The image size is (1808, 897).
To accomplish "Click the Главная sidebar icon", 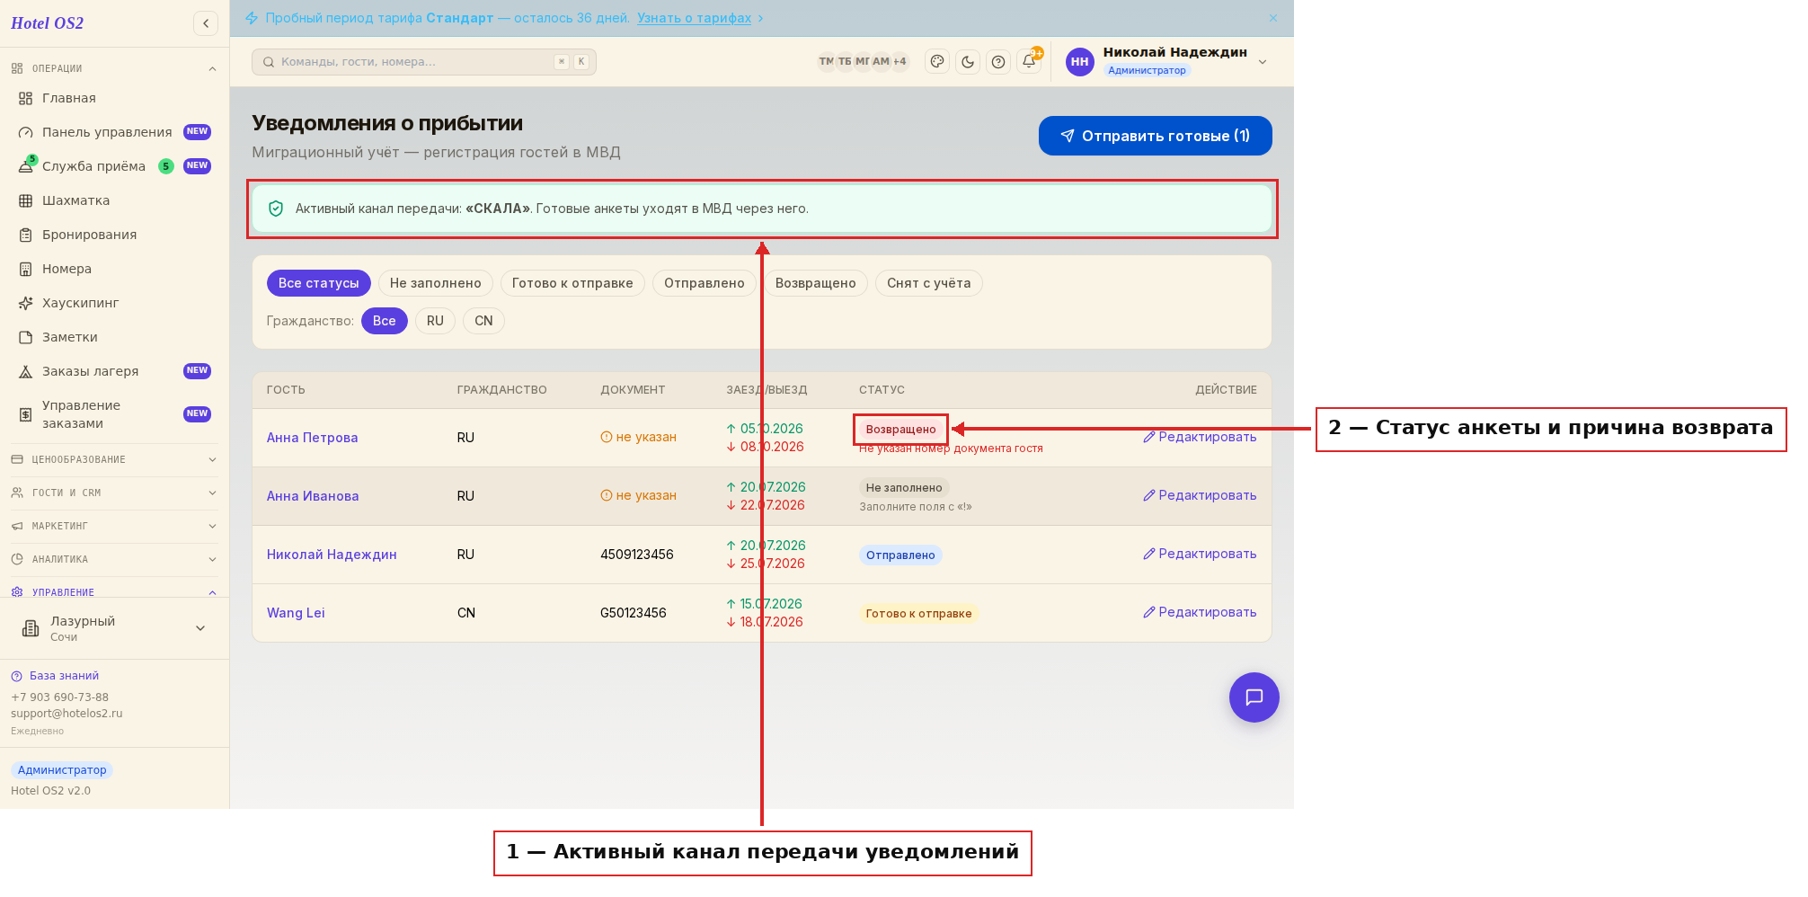I will (x=26, y=98).
